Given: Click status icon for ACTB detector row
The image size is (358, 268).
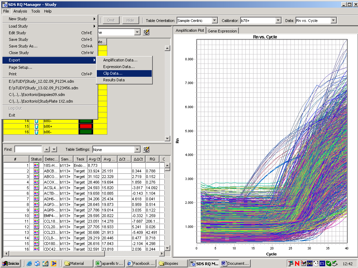Looking at the screenshot, I should 36,193.
